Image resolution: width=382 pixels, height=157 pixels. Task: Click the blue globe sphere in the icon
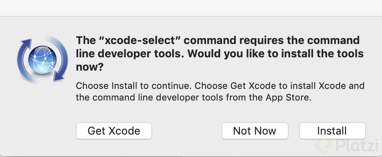(x=42, y=60)
